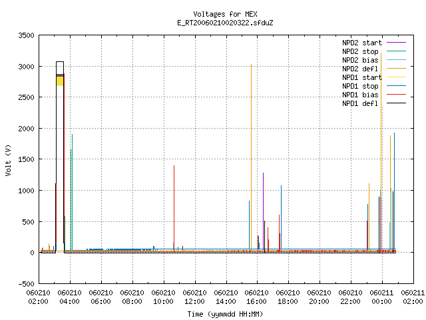Click the 'NPD1 bias' legend label
Screen dimensions: 426x320
[360, 95]
